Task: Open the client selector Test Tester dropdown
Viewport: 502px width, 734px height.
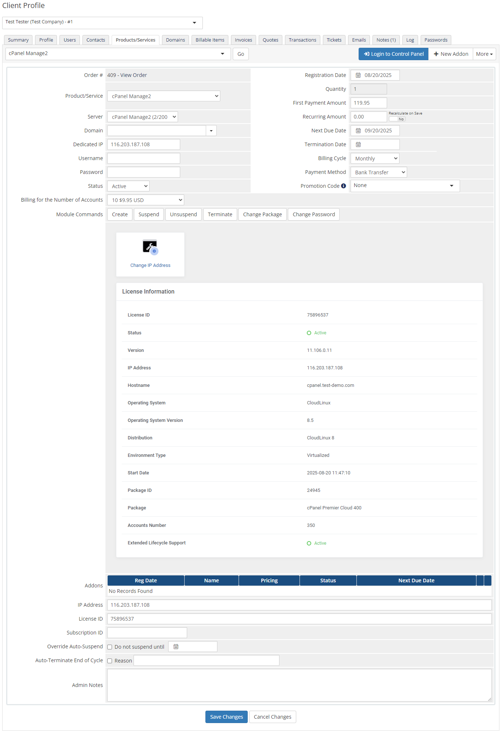Action: click(103, 23)
